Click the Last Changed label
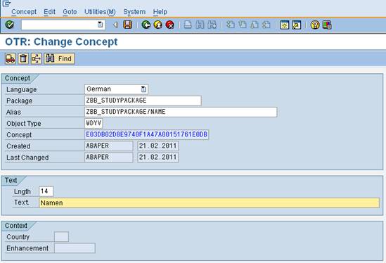 [27, 158]
